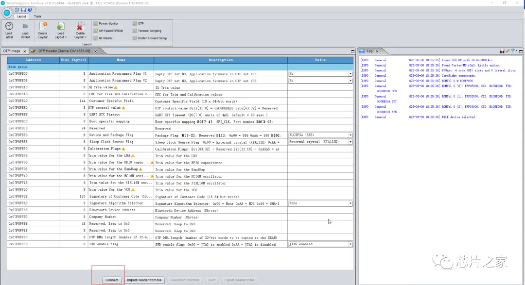Open the RF Master tool

(103, 38)
